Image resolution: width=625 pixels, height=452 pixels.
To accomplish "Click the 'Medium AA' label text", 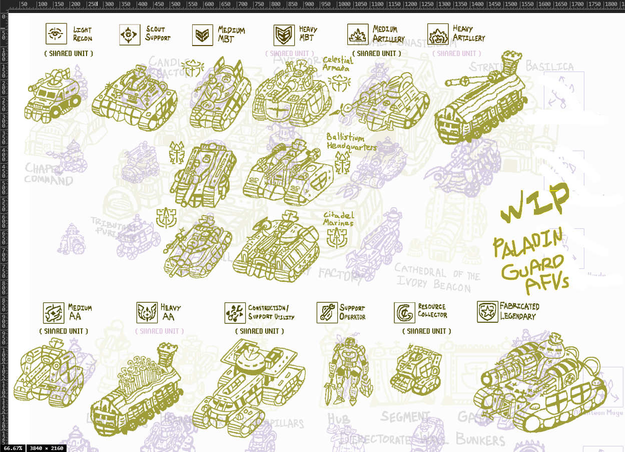I will [x=80, y=312].
